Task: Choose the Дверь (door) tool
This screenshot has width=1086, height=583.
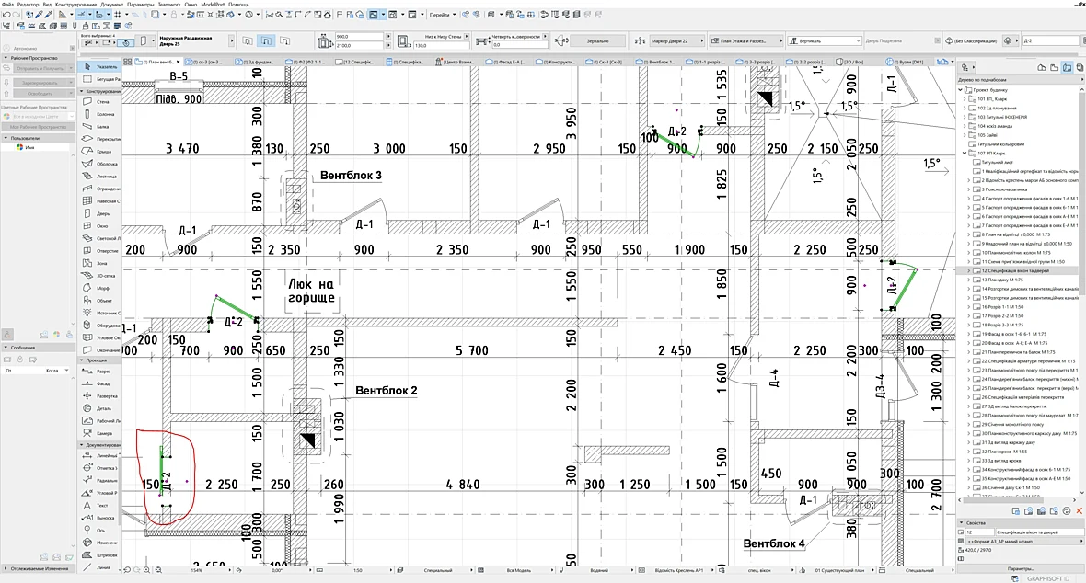Action: coord(100,214)
